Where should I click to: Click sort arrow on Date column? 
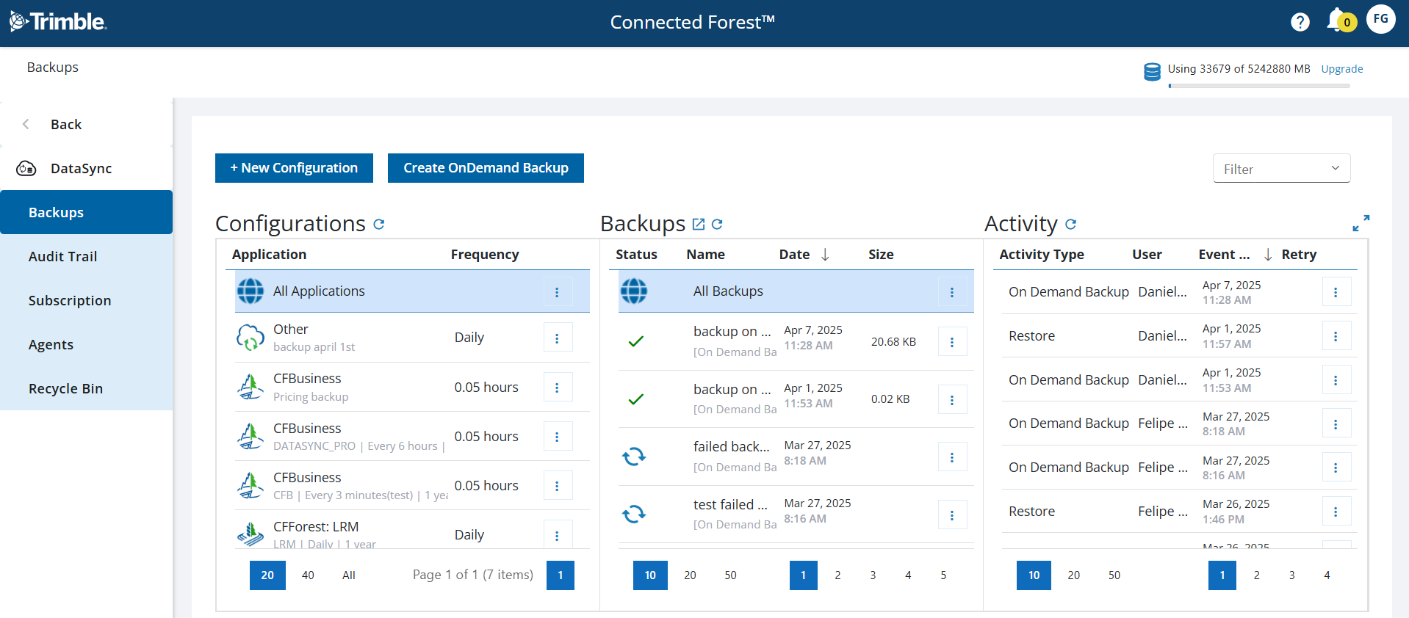tap(825, 254)
